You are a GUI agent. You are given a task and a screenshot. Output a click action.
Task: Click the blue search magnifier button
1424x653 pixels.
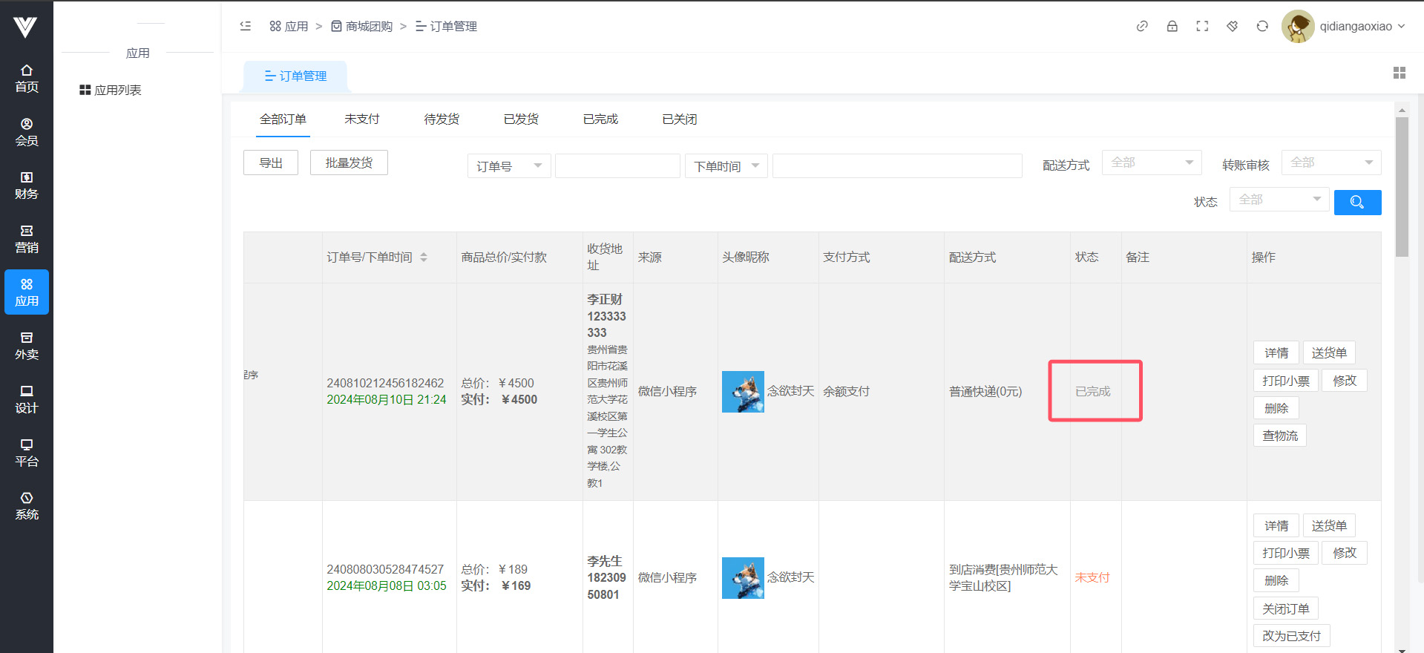pyautogui.click(x=1356, y=202)
